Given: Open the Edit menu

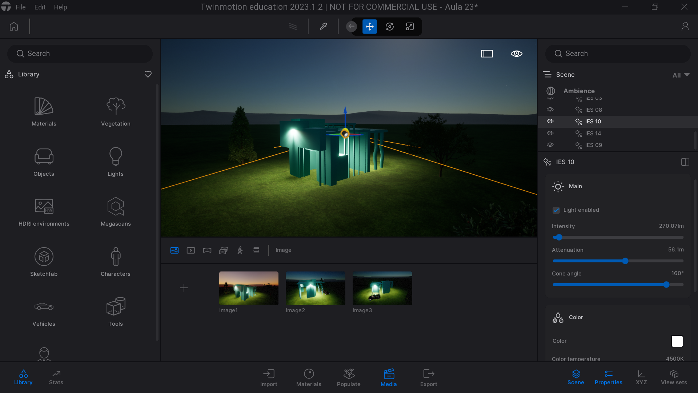Looking at the screenshot, I should click(x=40, y=7).
